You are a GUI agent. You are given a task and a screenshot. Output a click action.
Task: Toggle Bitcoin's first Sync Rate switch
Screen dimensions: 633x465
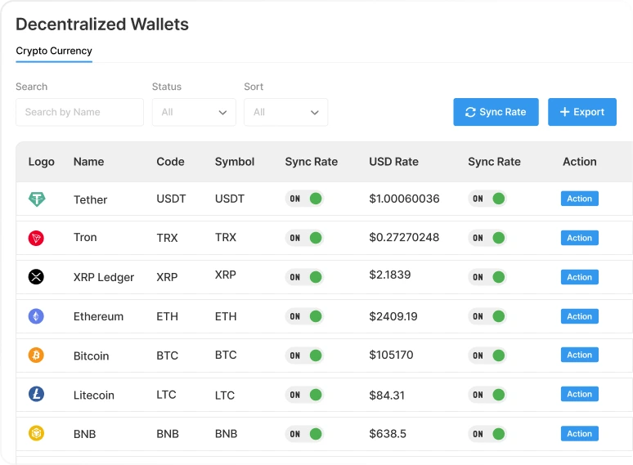[x=304, y=355]
